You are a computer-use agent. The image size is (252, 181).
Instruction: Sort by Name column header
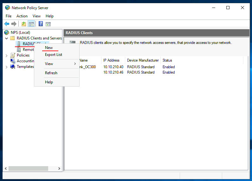tap(90, 60)
